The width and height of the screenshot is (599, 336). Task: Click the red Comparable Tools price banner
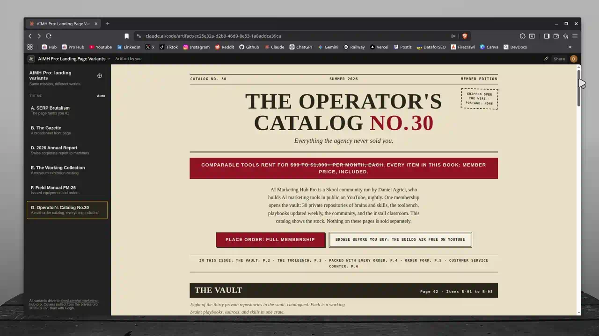coord(343,168)
